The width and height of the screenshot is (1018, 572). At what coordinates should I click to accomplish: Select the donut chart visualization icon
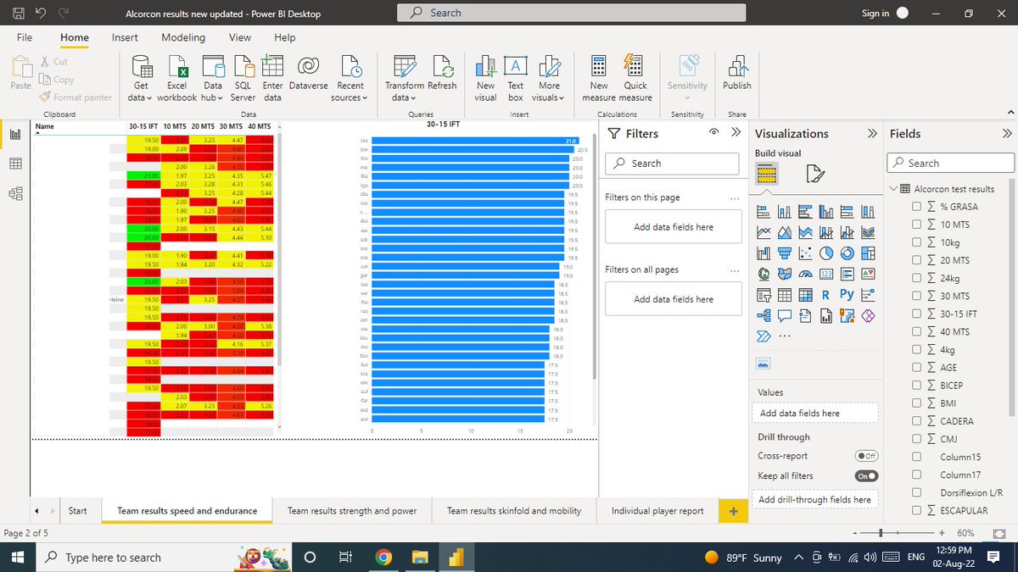click(x=847, y=253)
